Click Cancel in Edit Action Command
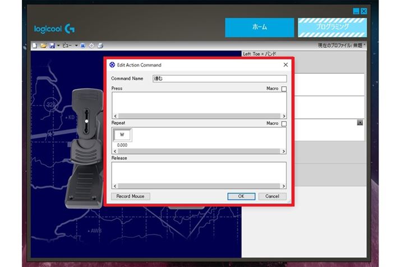Screen dimensions: 401x267 coord(273,196)
